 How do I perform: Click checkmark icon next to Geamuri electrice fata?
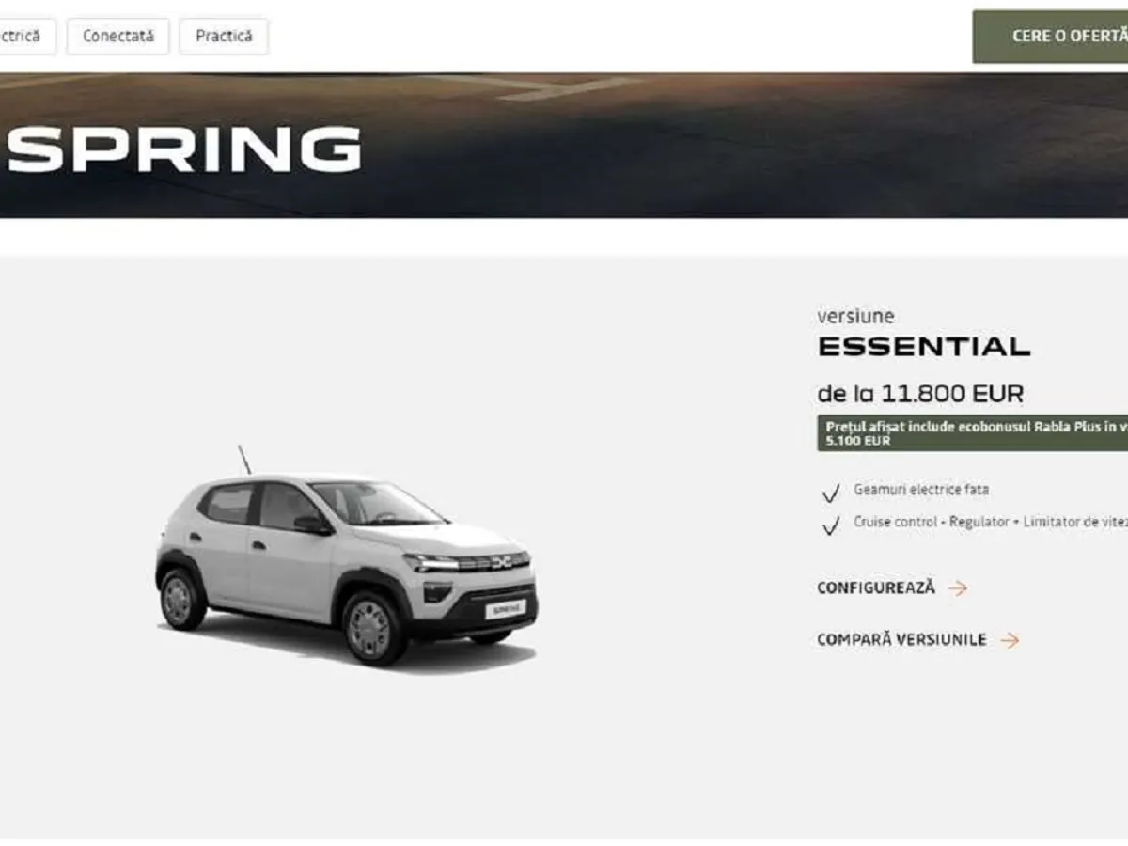tap(830, 493)
